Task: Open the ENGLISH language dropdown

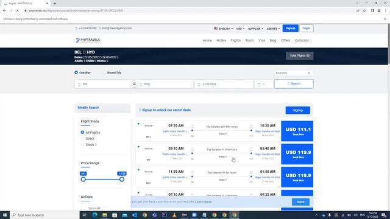Action: coord(224,29)
